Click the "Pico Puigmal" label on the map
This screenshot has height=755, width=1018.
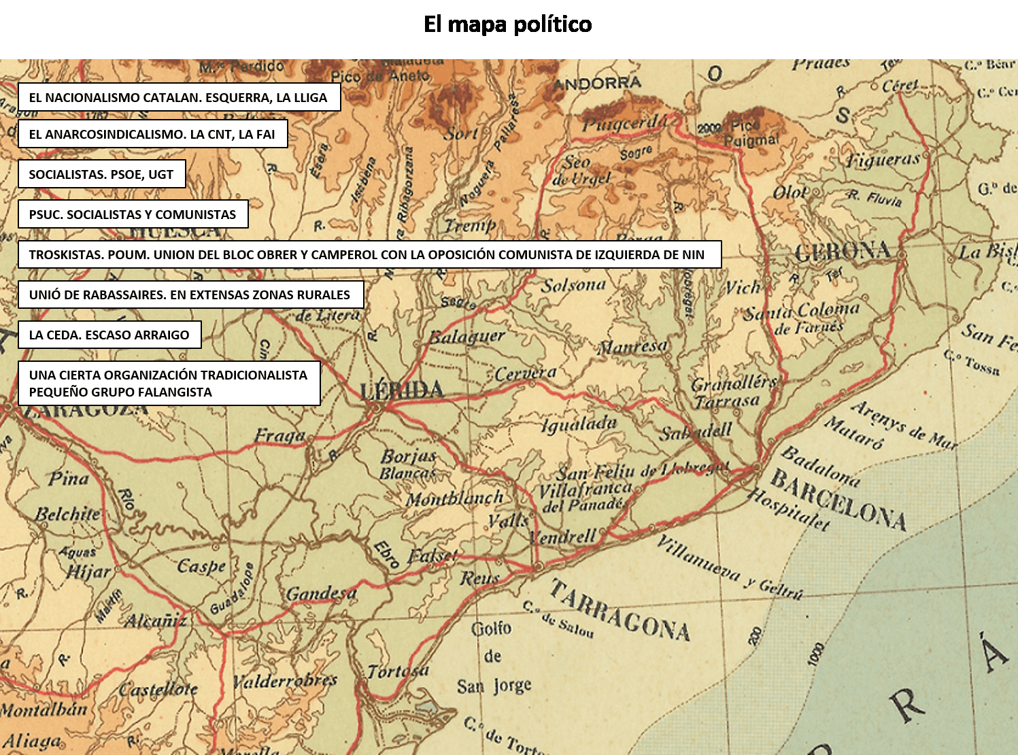point(751,133)
